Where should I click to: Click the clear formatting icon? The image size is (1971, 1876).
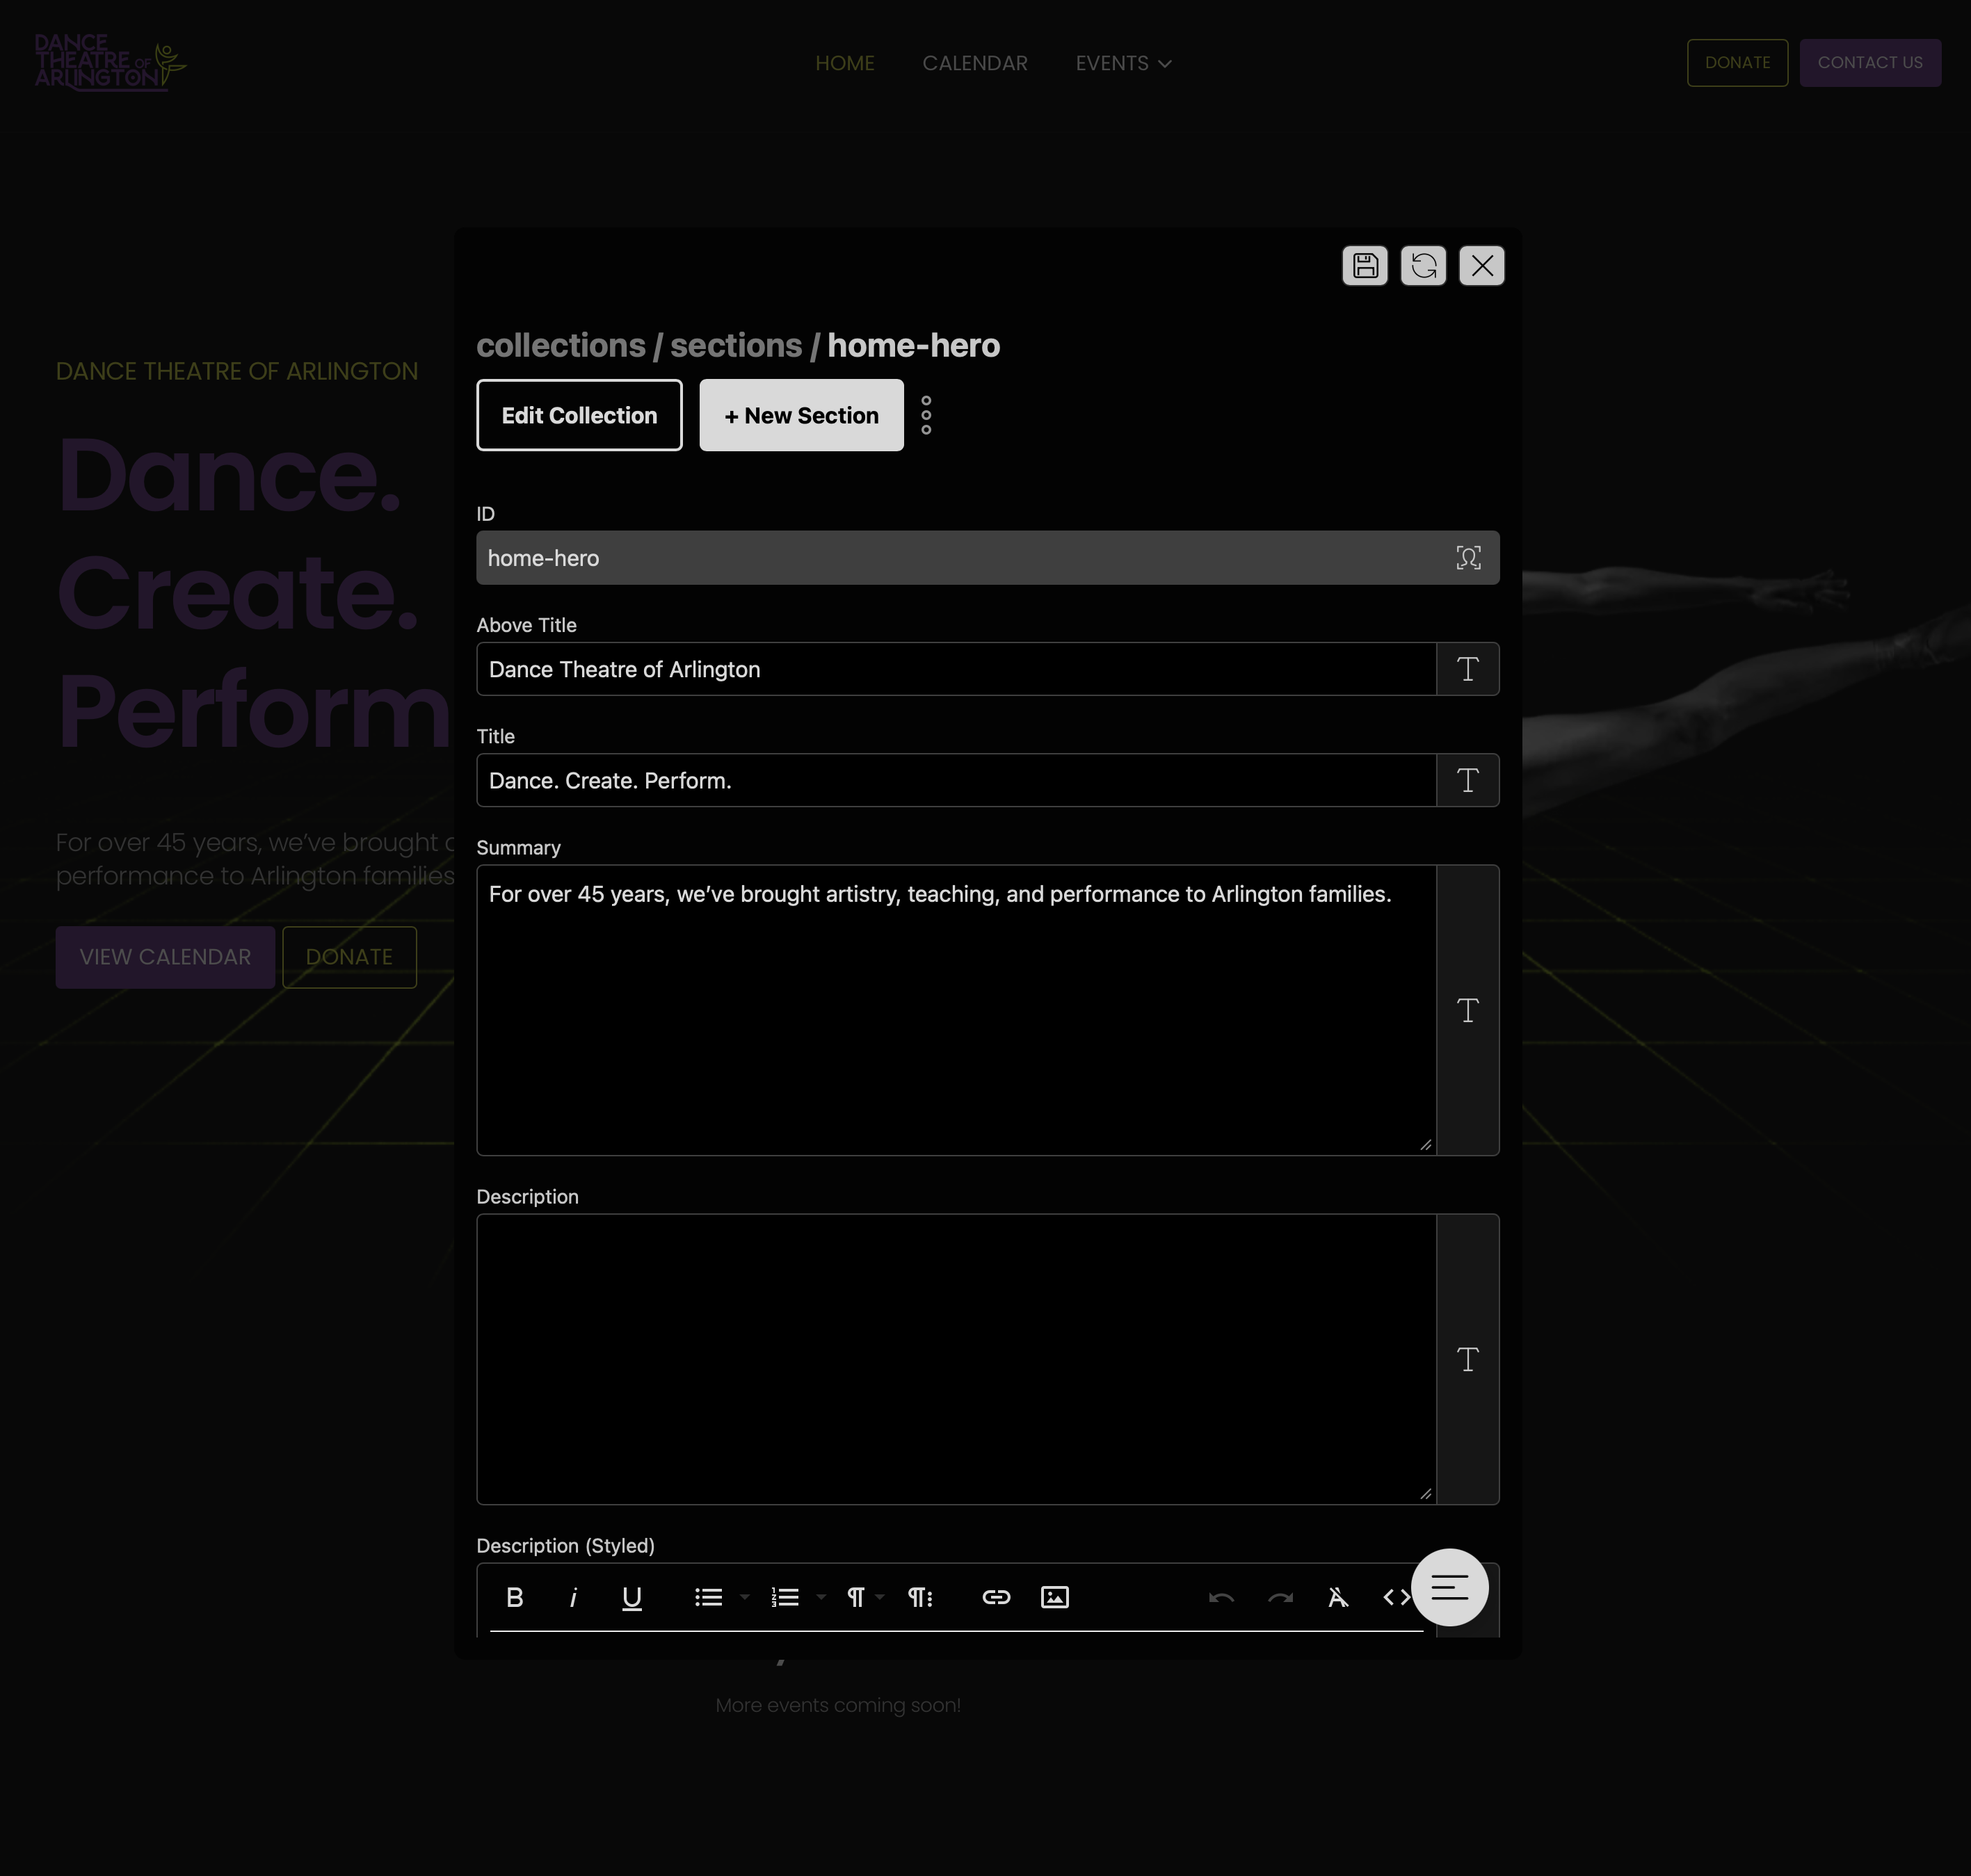[x=1338, y=1597]
